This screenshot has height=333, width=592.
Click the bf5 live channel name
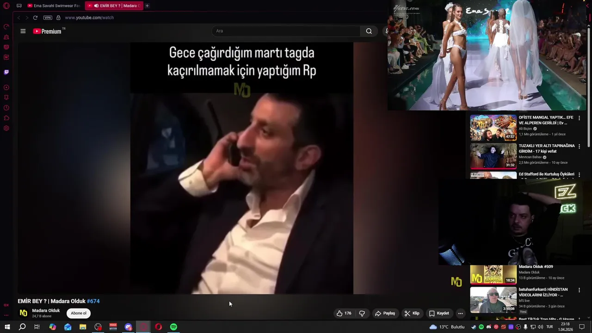coord(524,301)
